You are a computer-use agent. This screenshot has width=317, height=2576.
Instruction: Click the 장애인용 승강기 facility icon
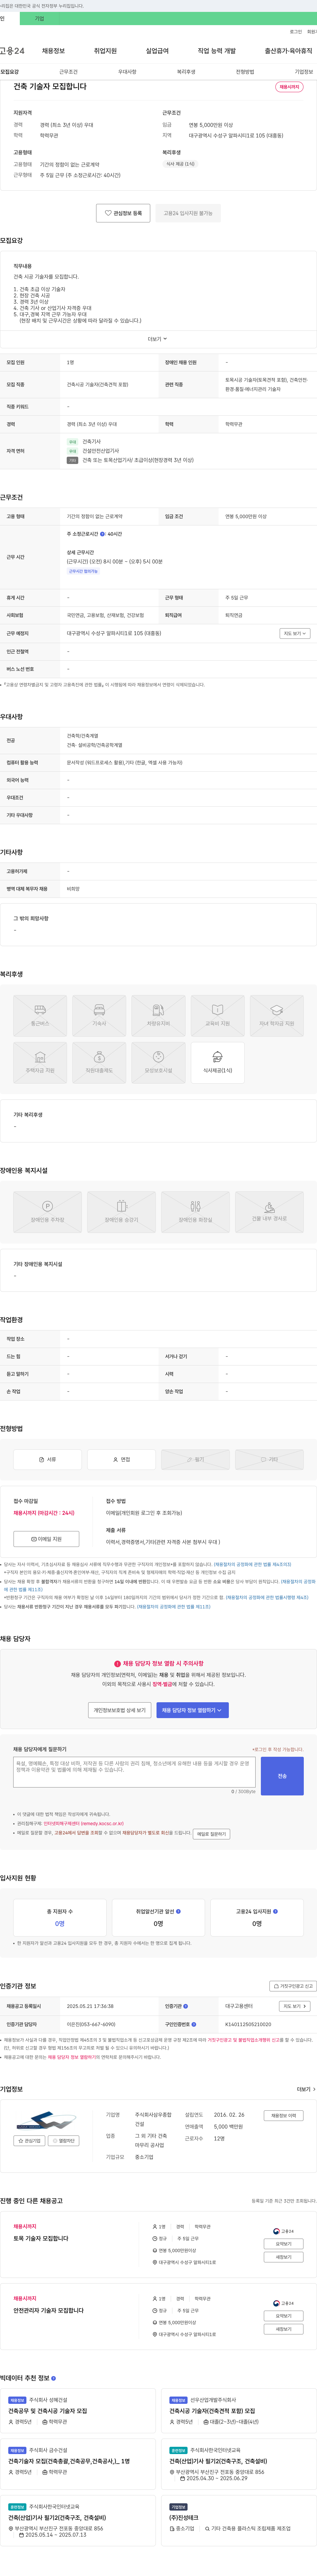[121, 1212]
